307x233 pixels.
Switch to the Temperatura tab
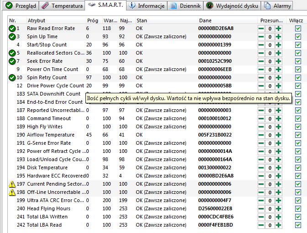coord(62,5)
